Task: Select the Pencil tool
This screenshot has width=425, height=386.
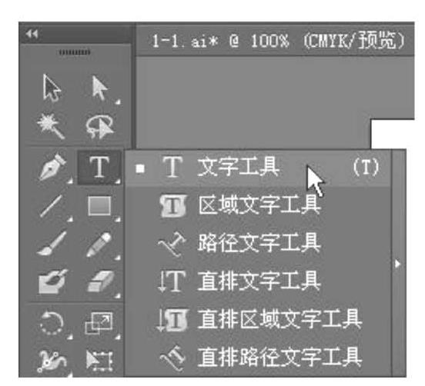Action: [99, 245]
